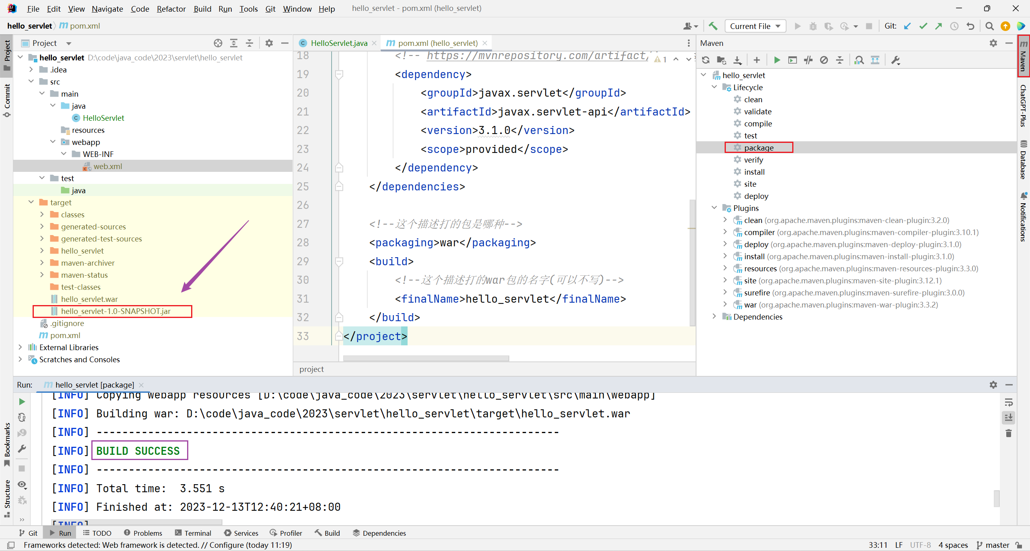Toggle soft-wrap in Run console

tap(1009, 402)
